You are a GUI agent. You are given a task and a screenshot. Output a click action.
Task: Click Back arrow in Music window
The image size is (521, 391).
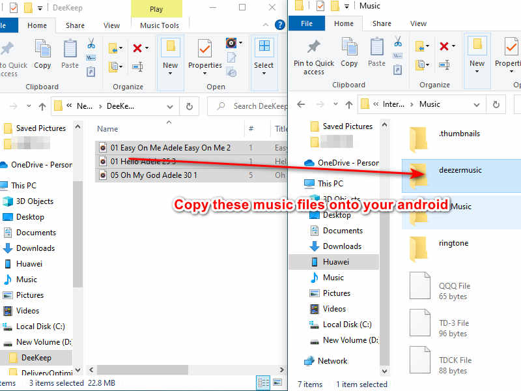(301, 104)
